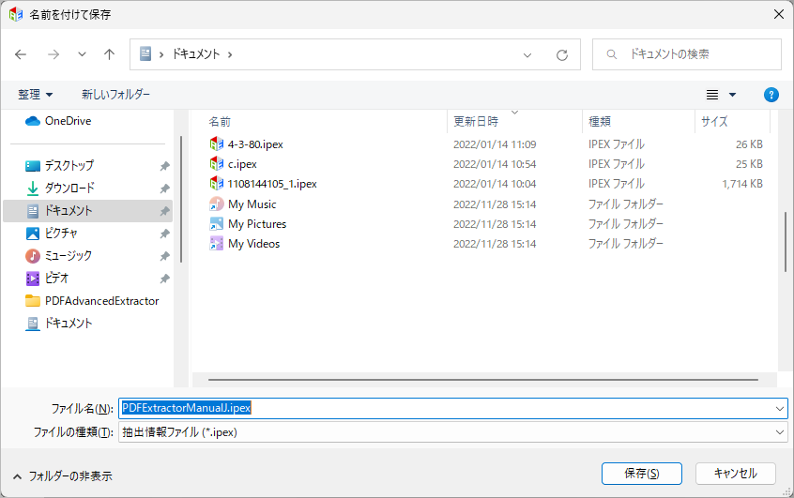Screen dimensions: 794x498
Task: Create 新しいフォルダー
Action: 116,94
